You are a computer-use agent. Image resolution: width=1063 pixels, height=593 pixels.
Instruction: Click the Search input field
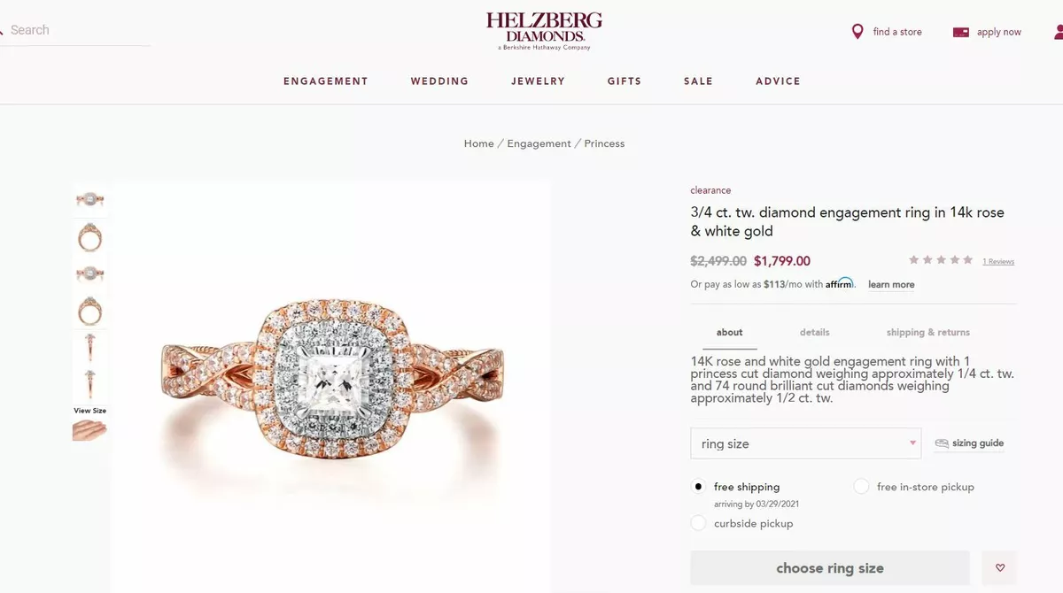tap(75, 30)
